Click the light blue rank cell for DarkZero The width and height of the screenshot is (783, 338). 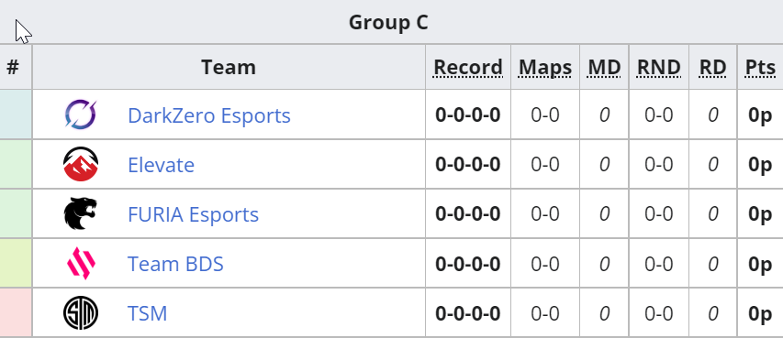(x=16, y=114)
